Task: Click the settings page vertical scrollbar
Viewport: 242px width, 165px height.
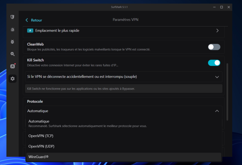Action: pos(227,92)
